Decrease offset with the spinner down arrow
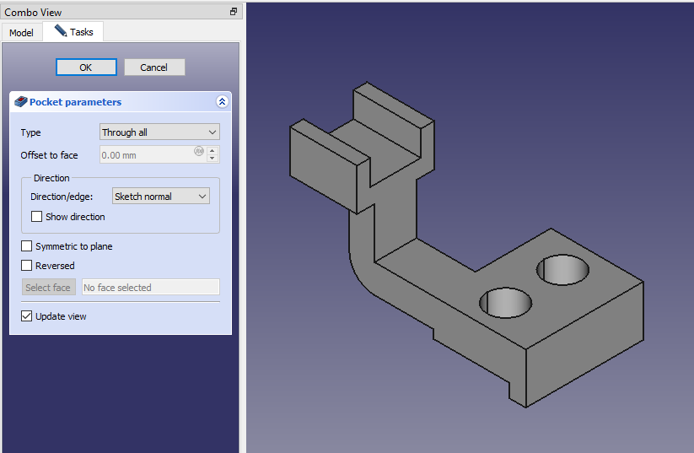This screenshot has width=694, height=453. [x=213, y=159]
